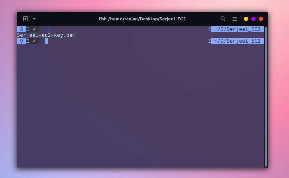Screen dimensions: 289x178
Task: Click the Serjeel-ec2-key.pem filename
Action: pos(46,35)
